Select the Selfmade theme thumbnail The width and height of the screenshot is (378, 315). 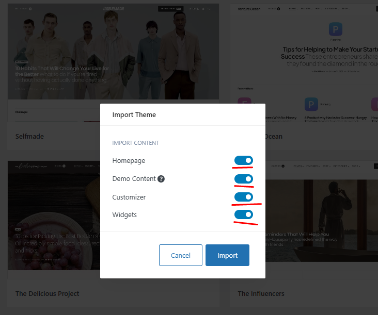[x=54, y=62]
